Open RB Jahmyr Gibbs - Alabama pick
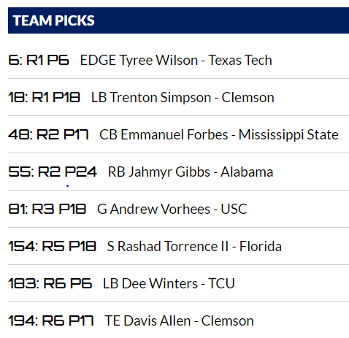Screen dimensions: 349x338 [191, 172]
